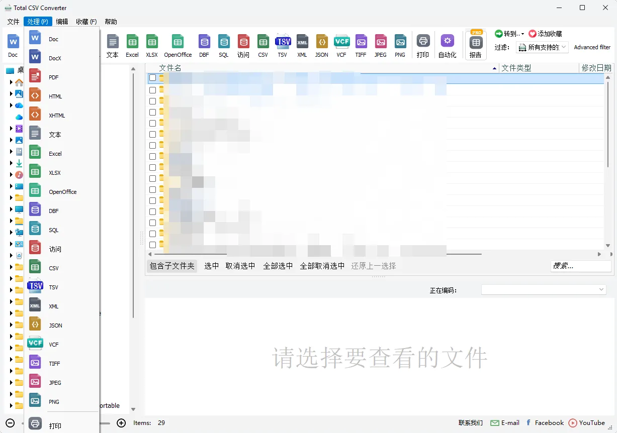Click the 文件类型 column header
This screenshot has height=433, width=617.
coord(539,68)
